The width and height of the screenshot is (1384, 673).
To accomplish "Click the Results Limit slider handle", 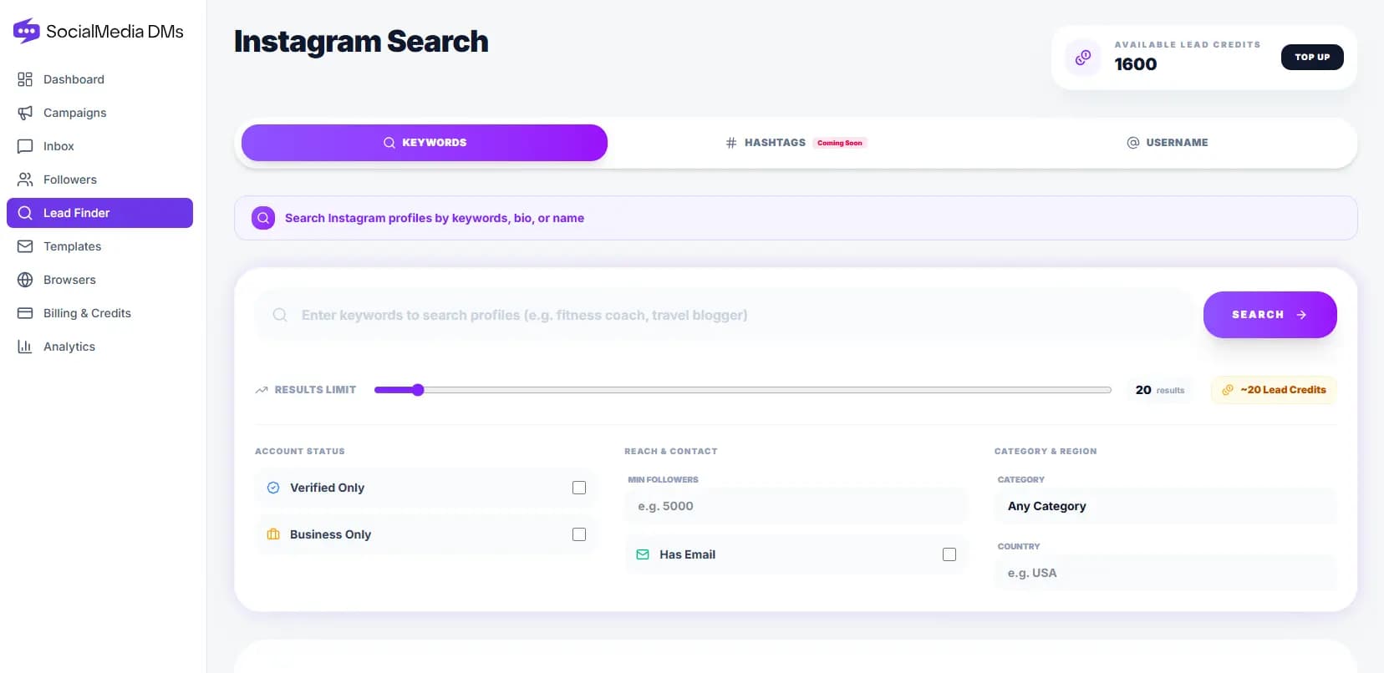I will pyautogui.click(x=418, y=390).
